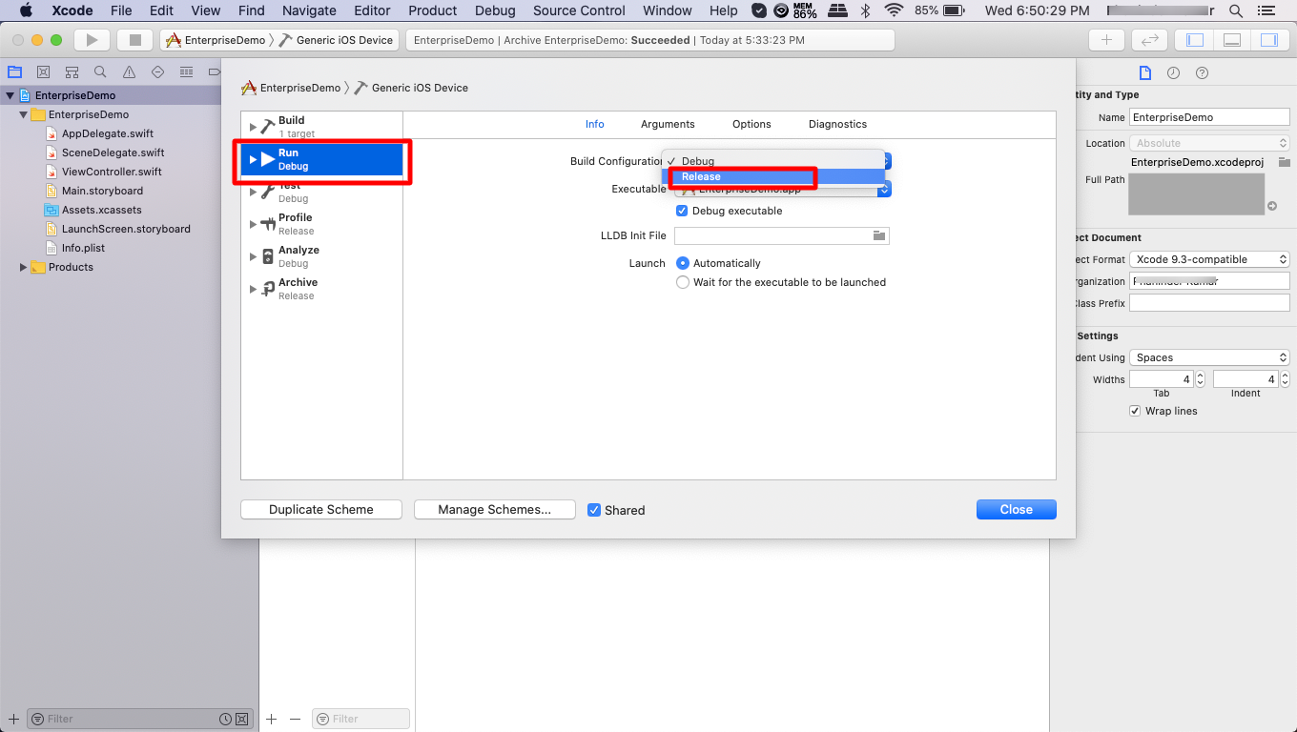This screenshot has width=1297, height=732.
Task: Expand the Analyze scheme action triangle
Action: pos(253,256)
